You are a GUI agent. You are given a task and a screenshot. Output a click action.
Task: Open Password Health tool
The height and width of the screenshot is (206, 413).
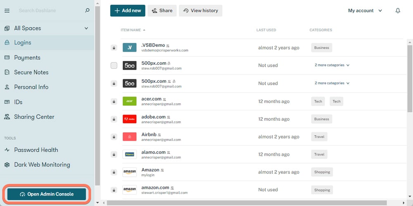click(36, 150)
